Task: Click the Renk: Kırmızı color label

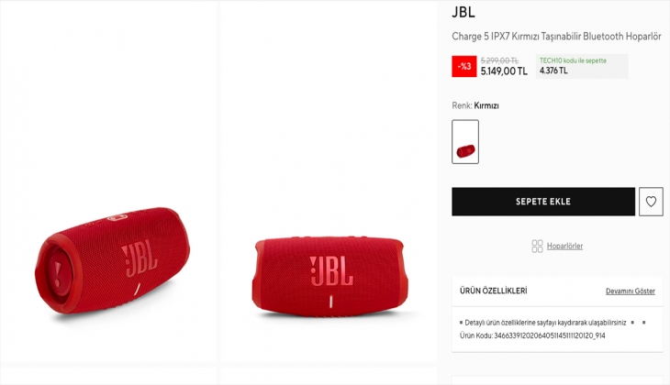Action: 475,105
